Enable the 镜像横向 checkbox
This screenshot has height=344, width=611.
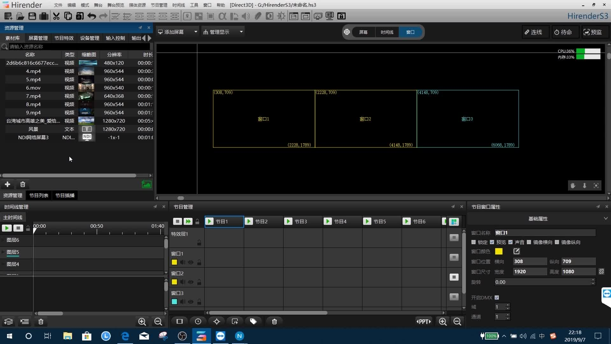(x=529, y=242)
